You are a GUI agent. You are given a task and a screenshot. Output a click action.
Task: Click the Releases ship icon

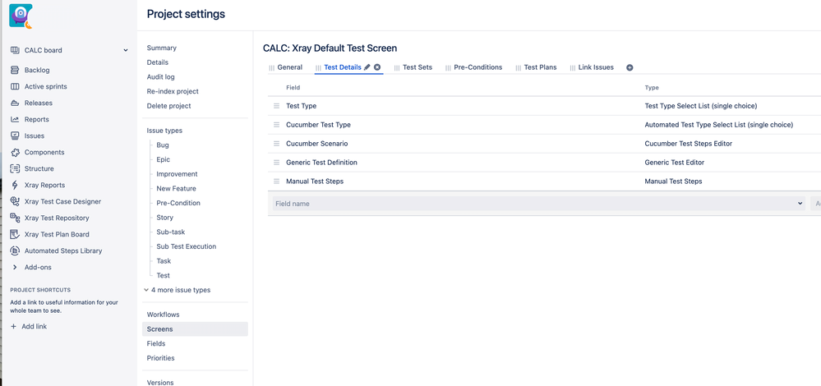point(15,103)
